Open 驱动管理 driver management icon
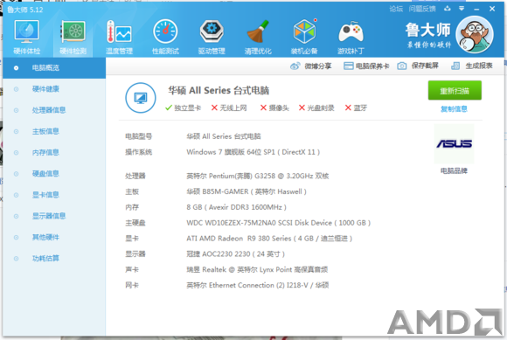The image size is (507, 340). 212,37
